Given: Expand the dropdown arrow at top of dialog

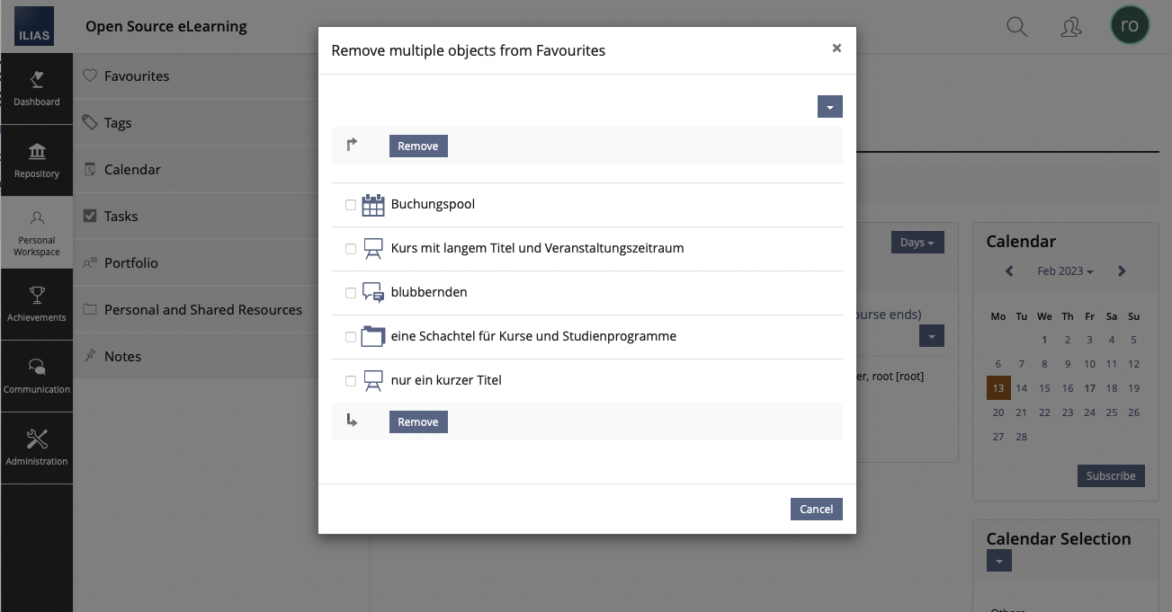Looking at the screenshot, I should [829, 107].
